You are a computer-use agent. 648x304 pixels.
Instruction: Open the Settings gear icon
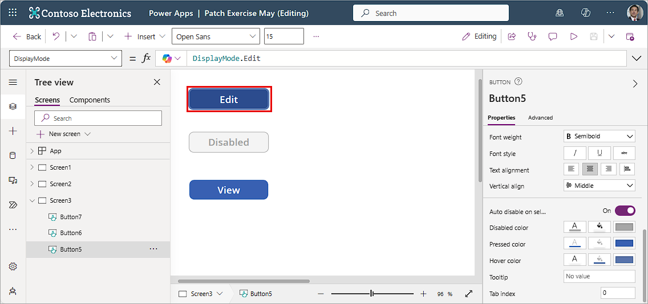(x=13, y=266)
